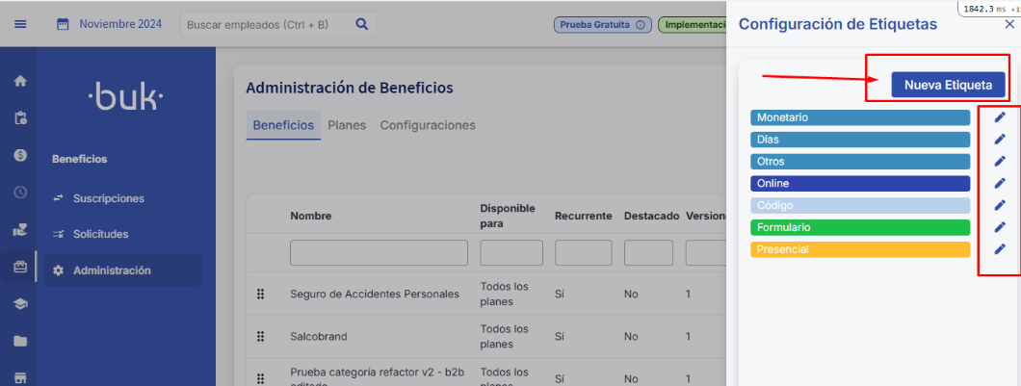The height and width of the screenshot is (386, 1021).
Task: Open the folder icon in sidebar
Action: (x=21, y=341)
